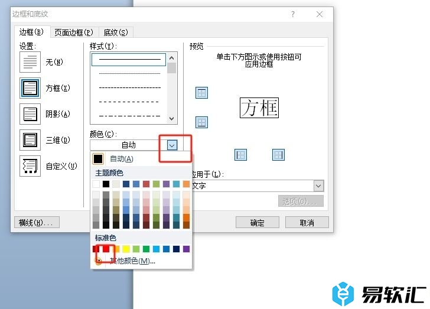
Task: Close the Borders and Shading dialog
Action: (x=319, y=14)
